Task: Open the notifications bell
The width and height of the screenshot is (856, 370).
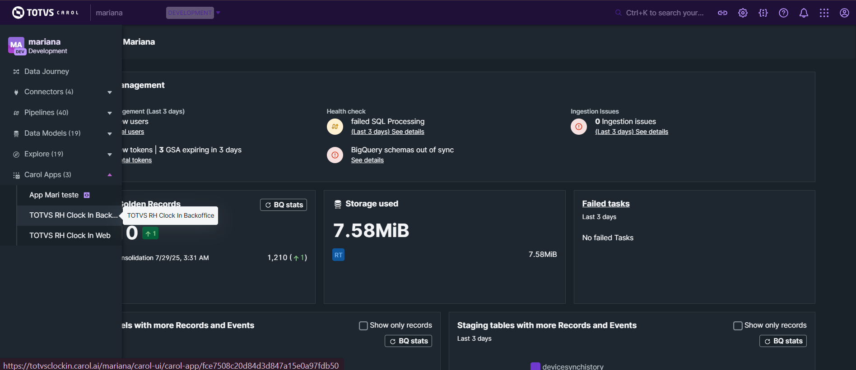Action: coord(804,13)
